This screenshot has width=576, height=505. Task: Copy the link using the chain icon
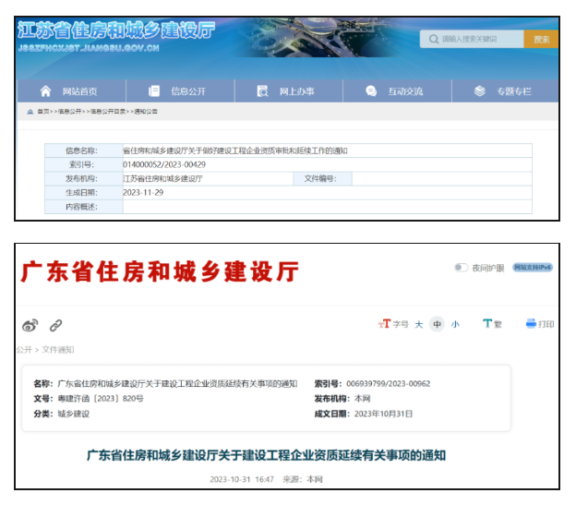click(x=55, y=325)
